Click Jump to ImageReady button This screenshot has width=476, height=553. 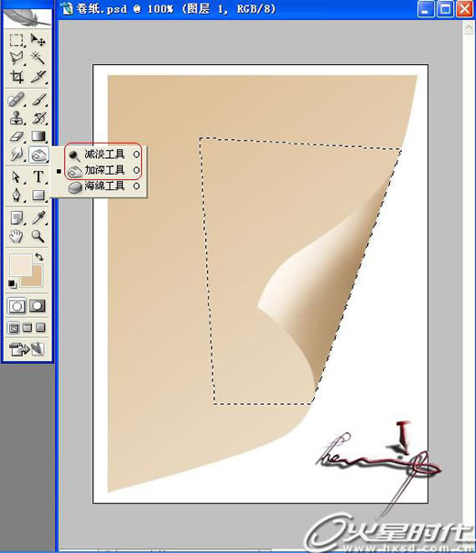pyautogui.click(x=27, y=349)
